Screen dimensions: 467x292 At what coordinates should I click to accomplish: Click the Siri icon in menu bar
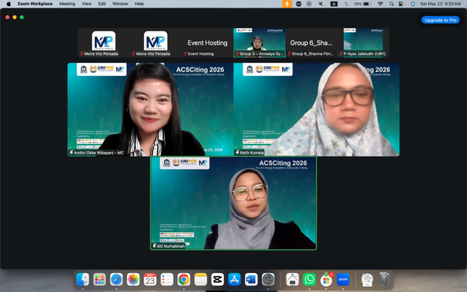(x=412, y=4)
